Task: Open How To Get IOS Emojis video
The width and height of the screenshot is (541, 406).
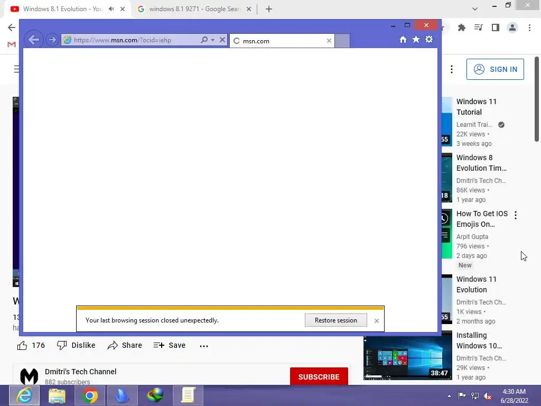Action: click(482, 219)
